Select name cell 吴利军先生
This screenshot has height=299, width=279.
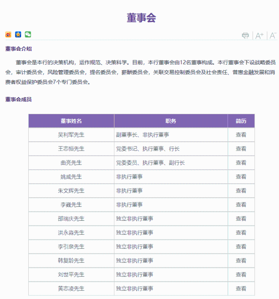71,135
